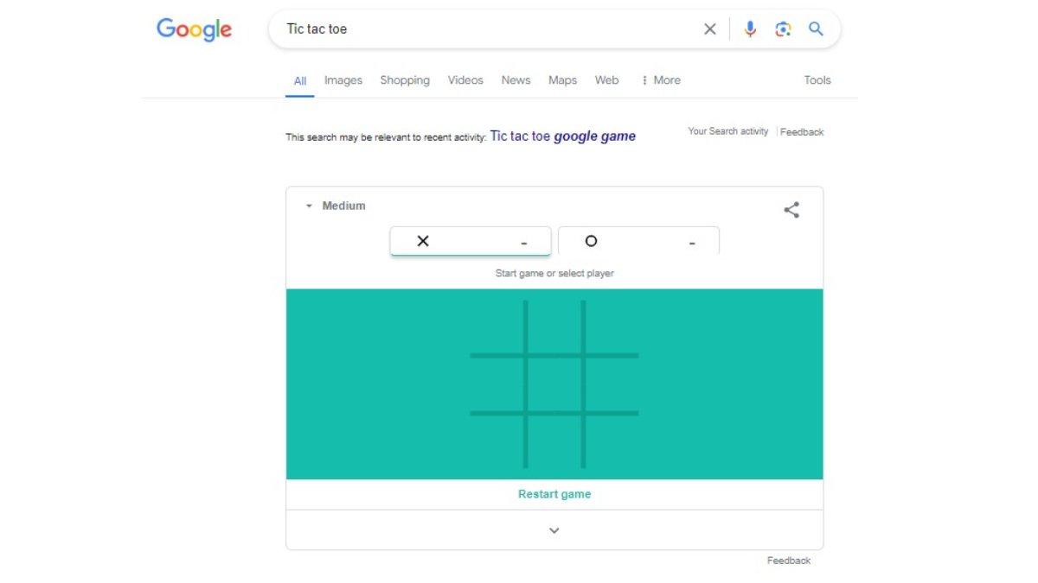Click the magnifying glass search icon
The height and width of the screenshot is (583, 1038).
point(816,29)
